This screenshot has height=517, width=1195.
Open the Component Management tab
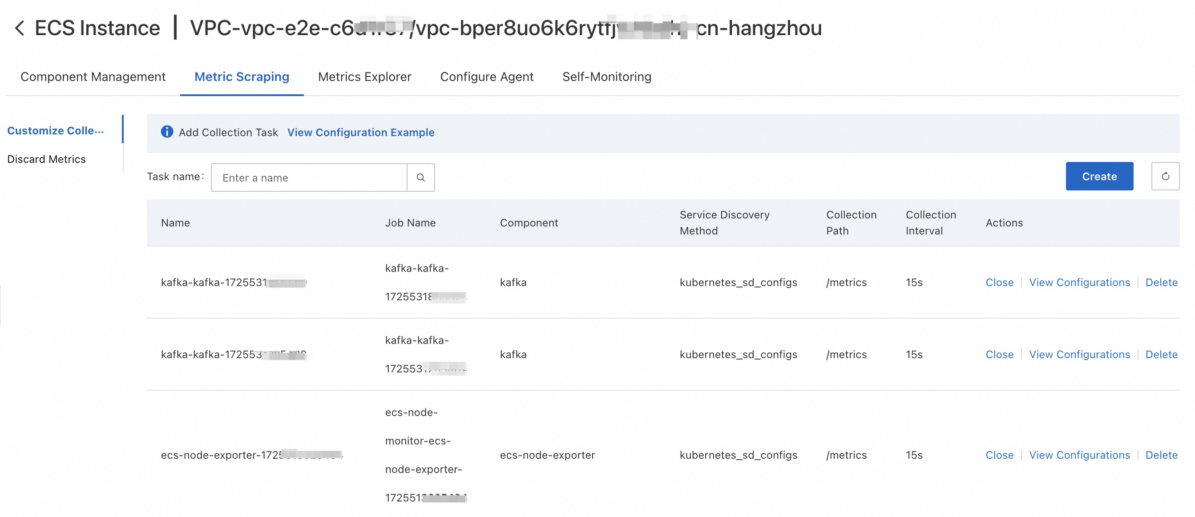pyautogui.click(x=93, y=77)
